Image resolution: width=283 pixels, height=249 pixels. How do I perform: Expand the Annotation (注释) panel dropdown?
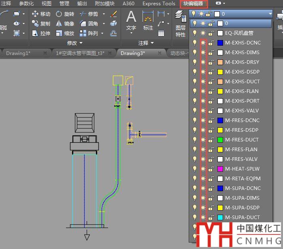pyautogui.click(x=146, y=43)
